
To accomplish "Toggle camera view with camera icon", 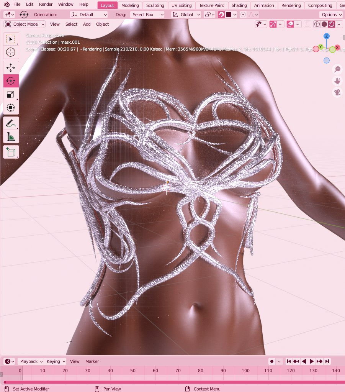I will pyautogui.click(x=337, y=92).
